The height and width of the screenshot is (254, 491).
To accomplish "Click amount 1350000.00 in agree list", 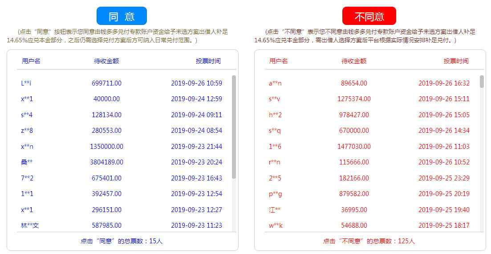I will tap(106, 147).
